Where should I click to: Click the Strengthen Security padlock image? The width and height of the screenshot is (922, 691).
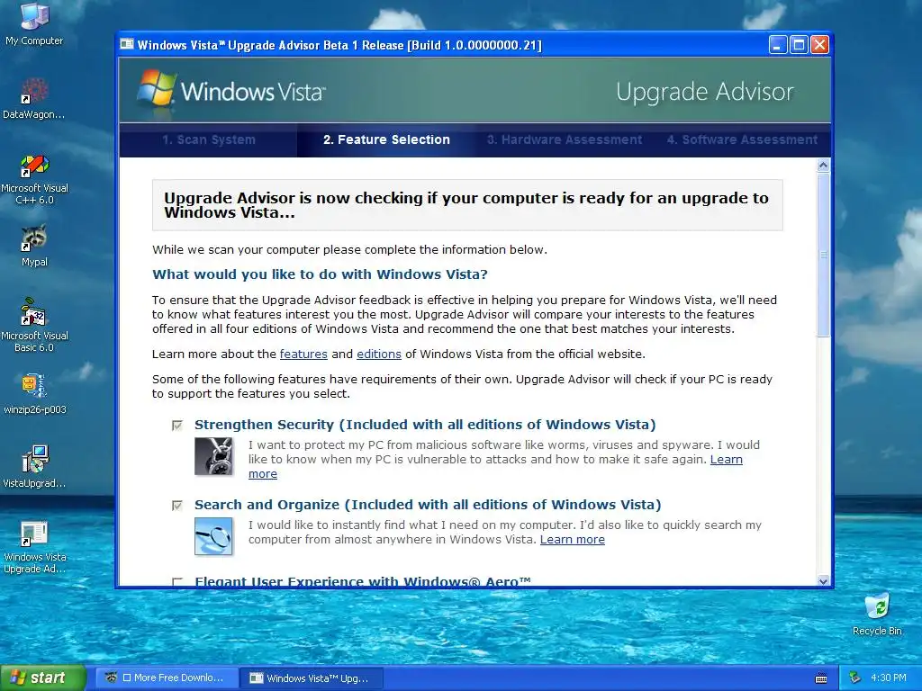tap(213, 456)
